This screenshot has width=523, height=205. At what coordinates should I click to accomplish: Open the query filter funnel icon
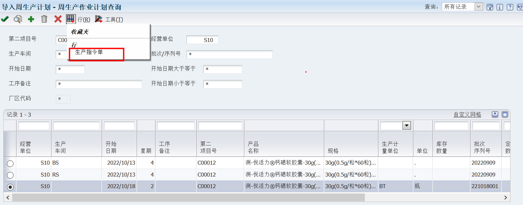[x=490, y=7]
